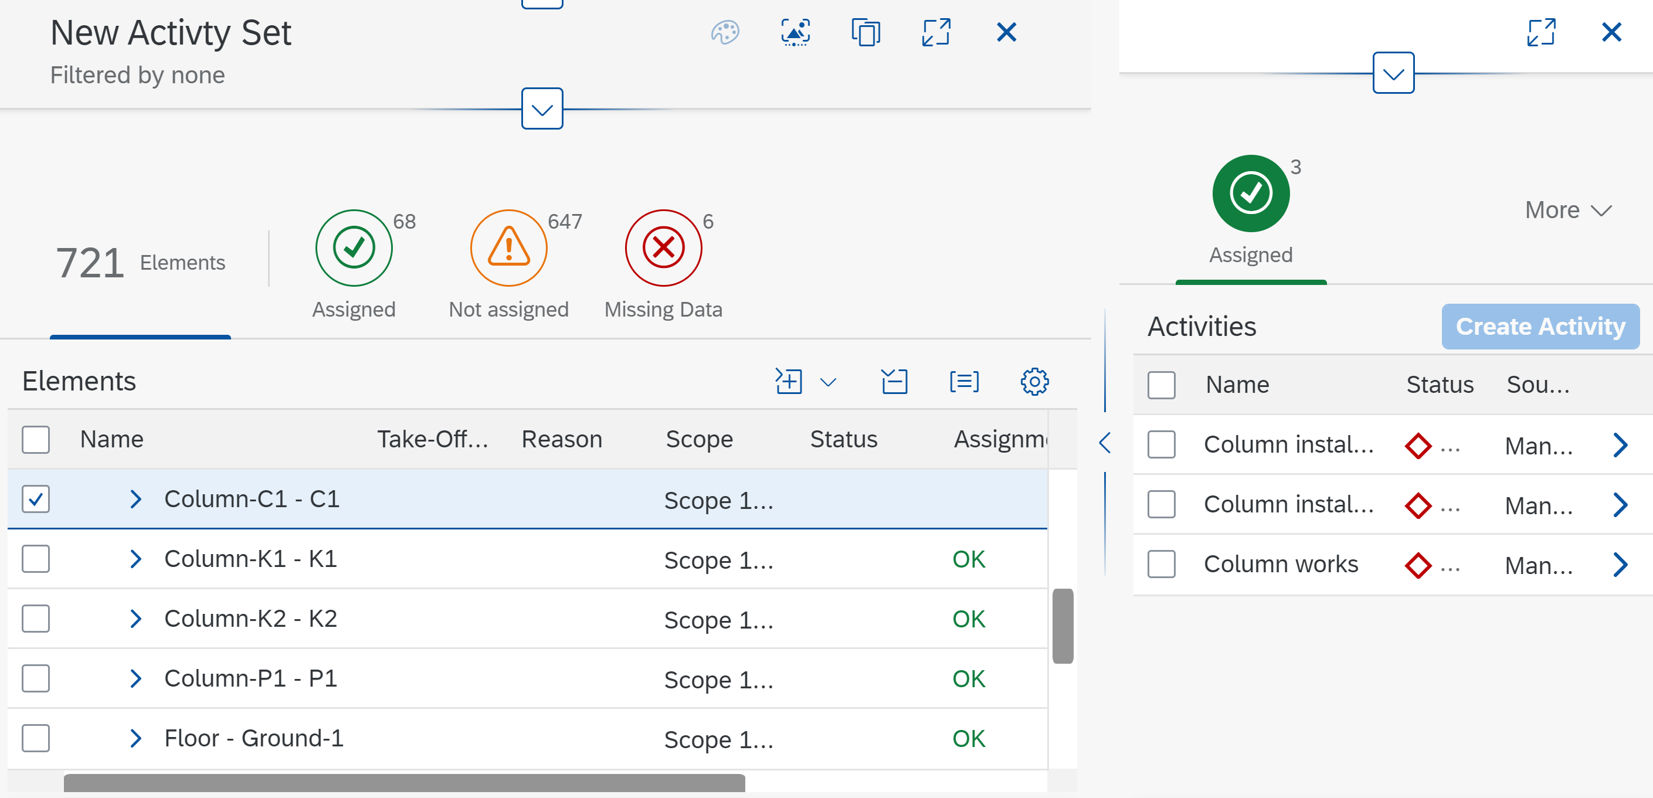Open the dropdown arrow beside add elements icon

(x=829, y=383)
